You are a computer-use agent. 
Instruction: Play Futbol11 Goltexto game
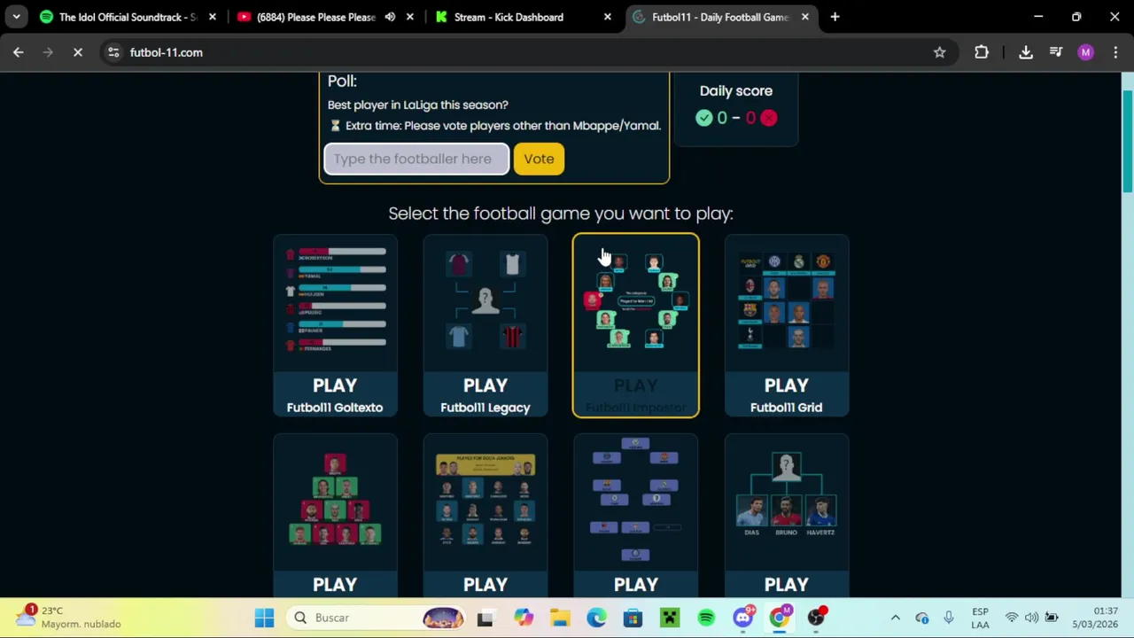[x=335, y=394]
